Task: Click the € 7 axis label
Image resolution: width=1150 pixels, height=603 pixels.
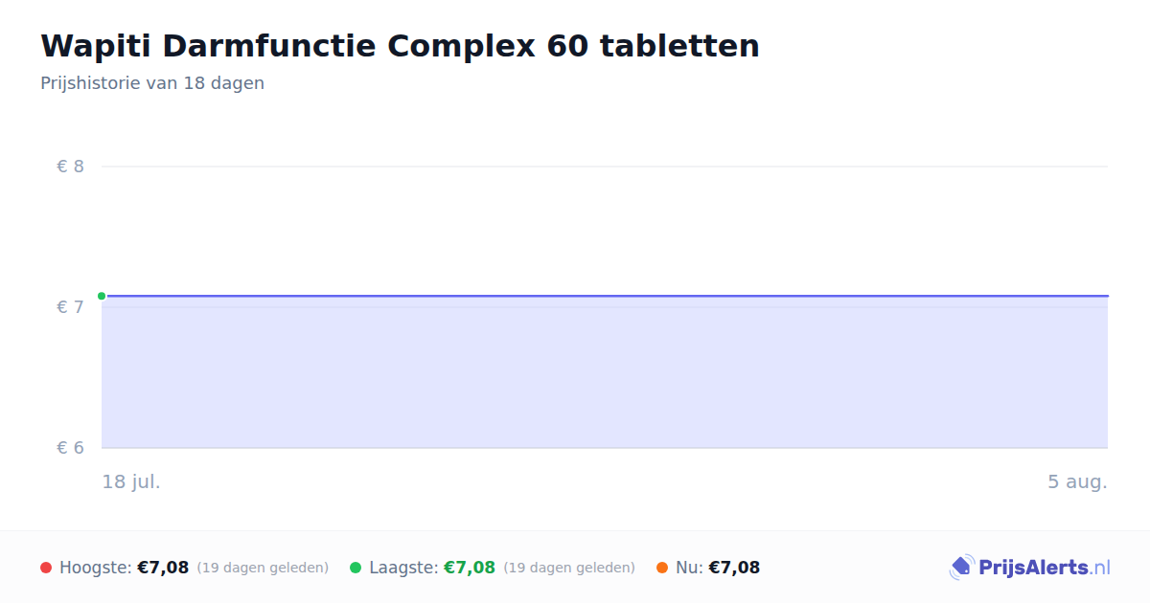Action: tap(71, 307)
